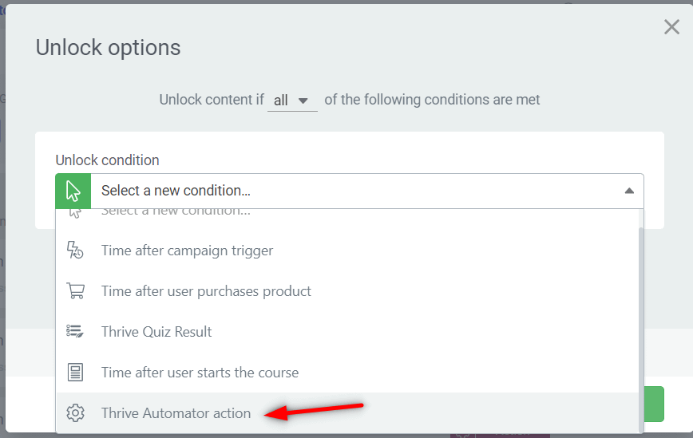
Task: Click the partially hidden Select a new condition entry
Action: pyautogui.click(x=176, y=212)
